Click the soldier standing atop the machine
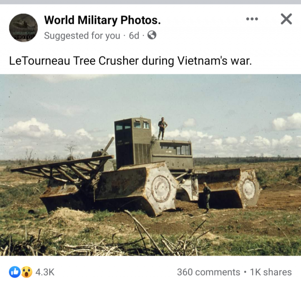This screenshot has width=301, height=288. coord(162,128)
